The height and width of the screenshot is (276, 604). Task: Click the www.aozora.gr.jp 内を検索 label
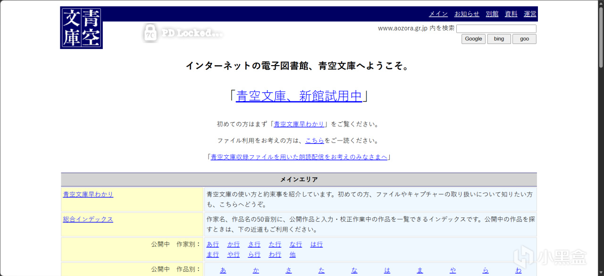[416, 28]
